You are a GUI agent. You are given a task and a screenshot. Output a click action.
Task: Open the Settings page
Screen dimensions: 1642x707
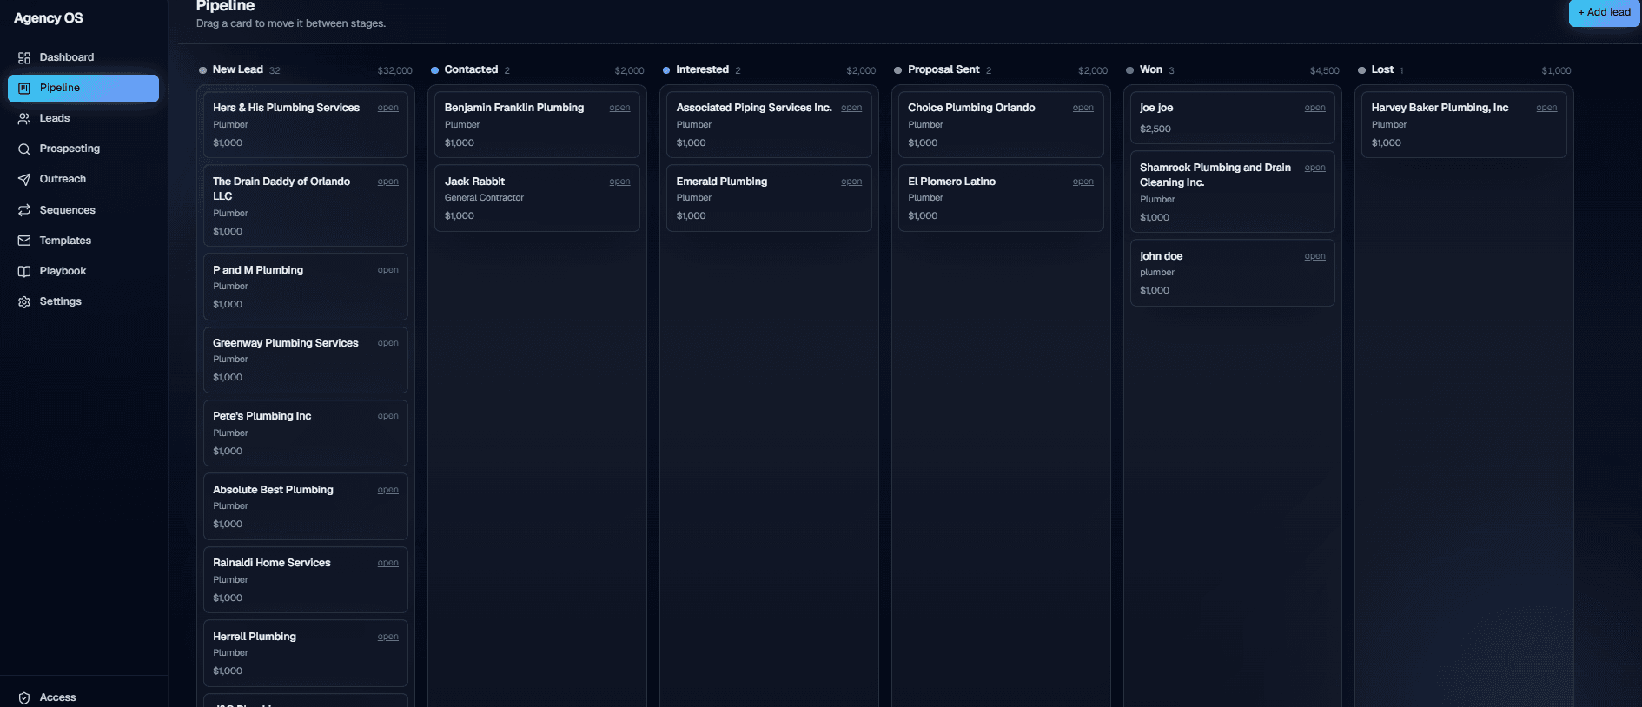pos(83,301)
